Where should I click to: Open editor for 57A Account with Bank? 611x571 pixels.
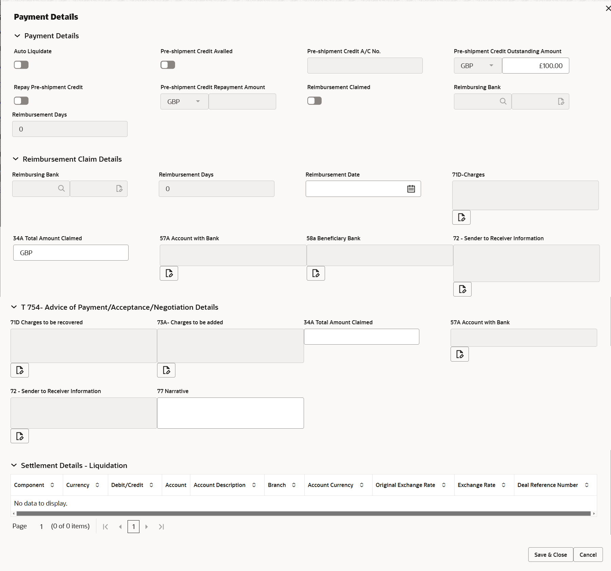click(x=169, y=273)
